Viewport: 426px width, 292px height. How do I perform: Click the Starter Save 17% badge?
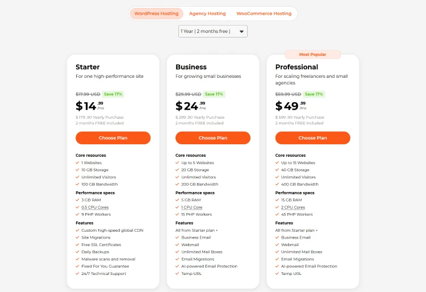tap(112, 94)
